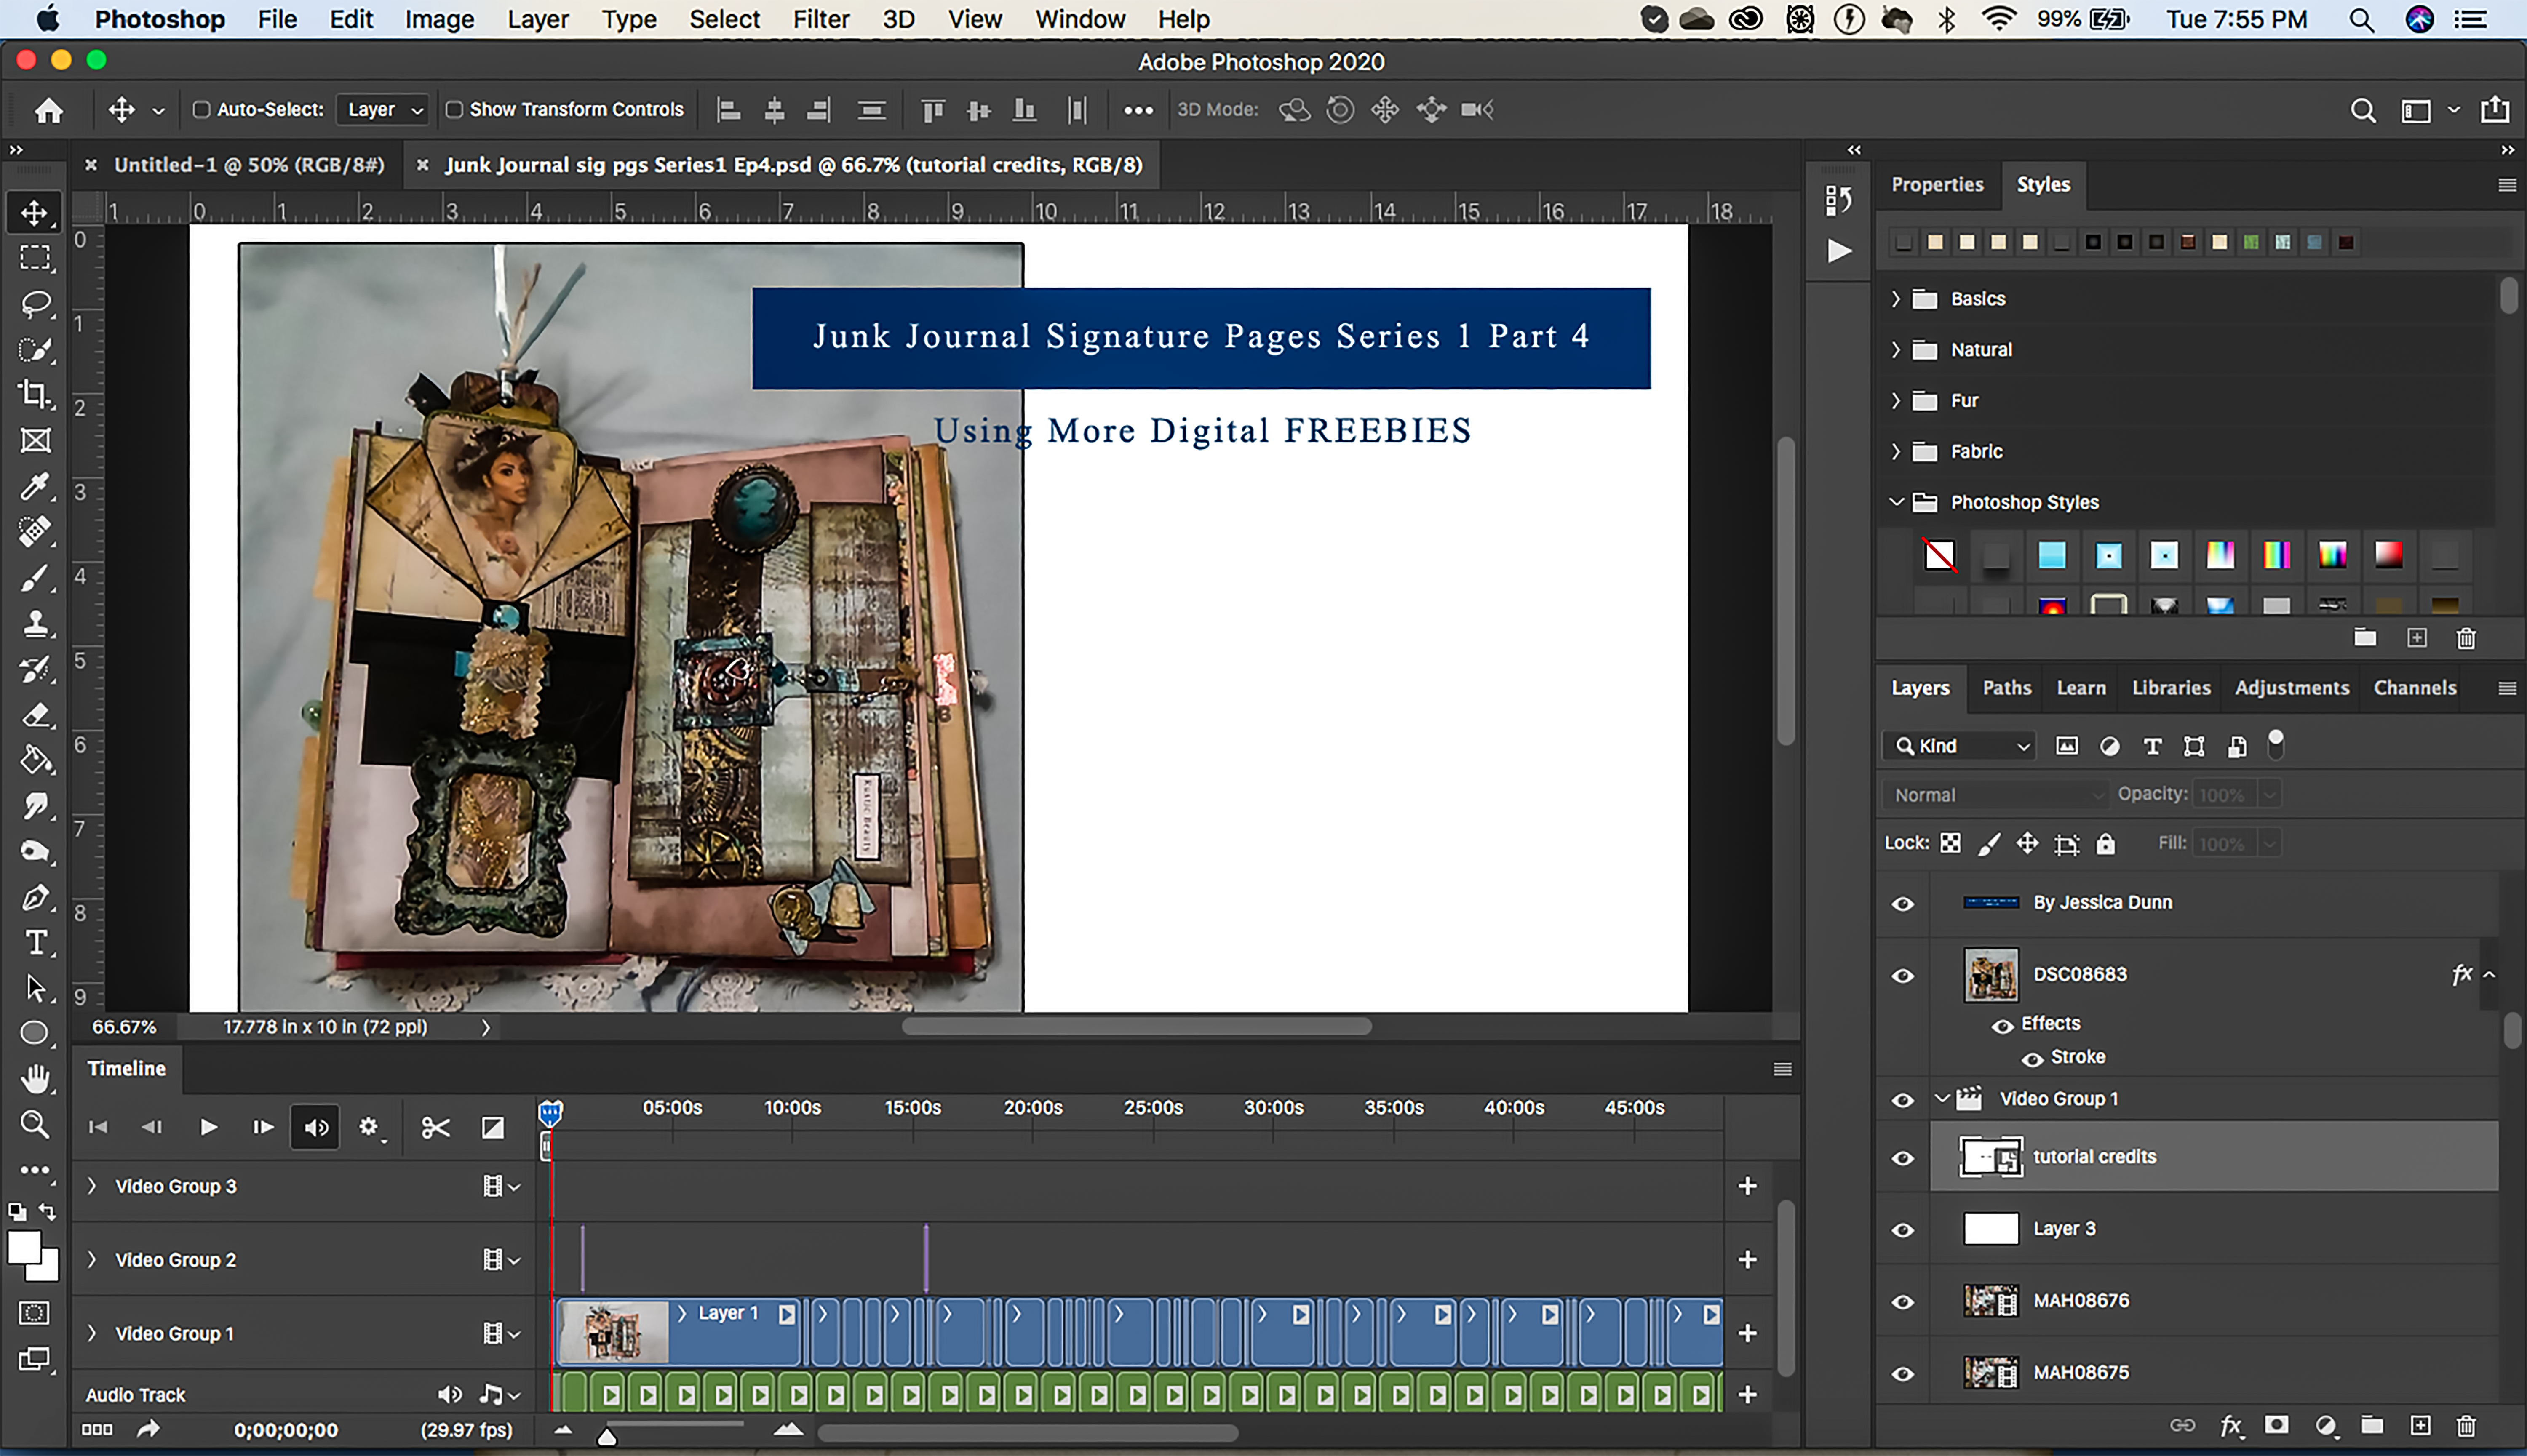Select the Eyedropper tool

(35, 486)
